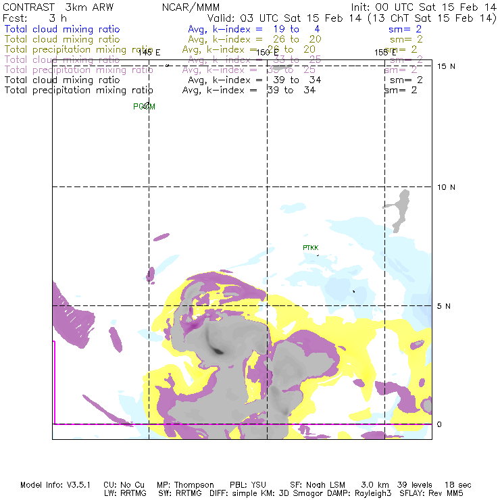Click the olive 'Total cloud mixing ratio' legend line

(62, 39)
